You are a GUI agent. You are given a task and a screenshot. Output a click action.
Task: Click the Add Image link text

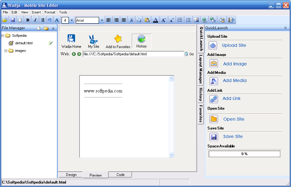click(x=235, y=64)
